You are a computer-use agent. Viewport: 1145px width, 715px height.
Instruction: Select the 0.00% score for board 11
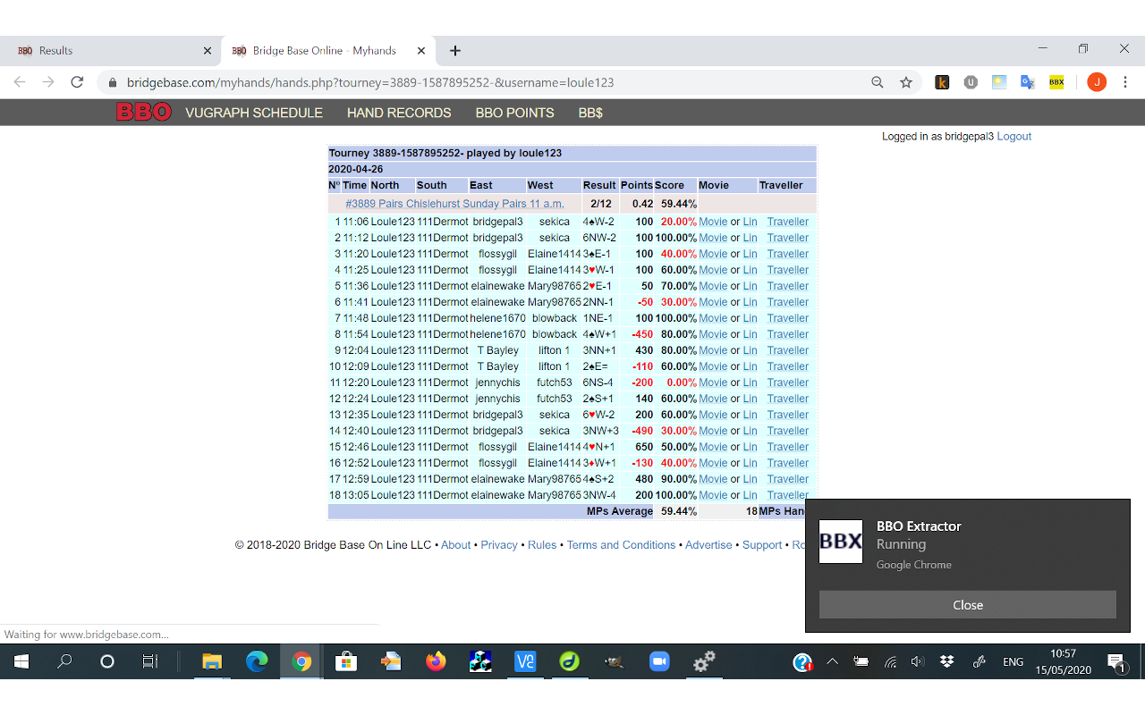681,383
